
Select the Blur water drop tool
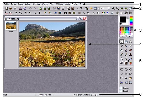(x=121, y=59)
